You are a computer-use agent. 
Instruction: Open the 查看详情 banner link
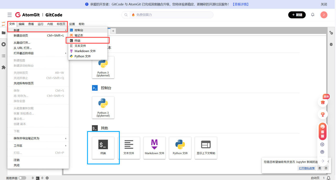coord(241,4)
